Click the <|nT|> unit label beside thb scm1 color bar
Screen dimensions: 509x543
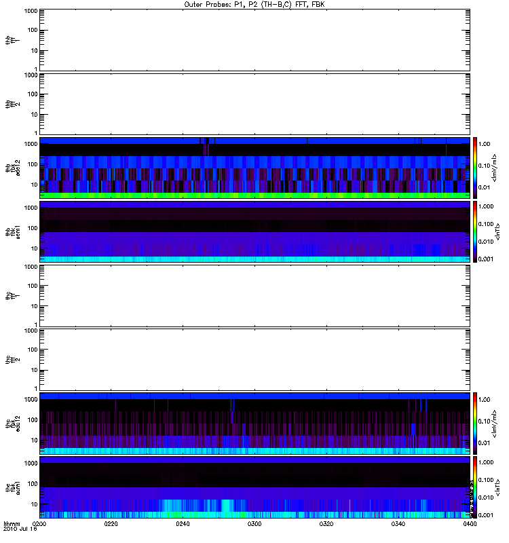coord(497,231)
